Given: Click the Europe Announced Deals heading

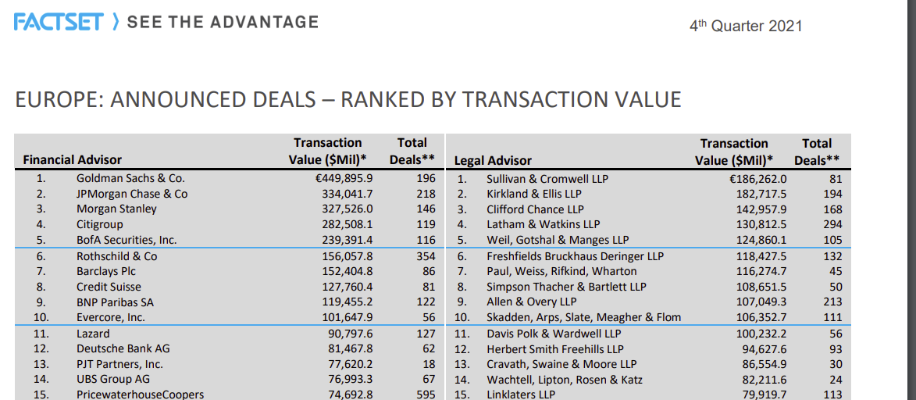Looking at the screenshot, I should point(348,99).
